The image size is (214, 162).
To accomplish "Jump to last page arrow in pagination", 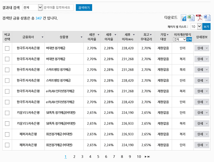I will pos(149,157).
